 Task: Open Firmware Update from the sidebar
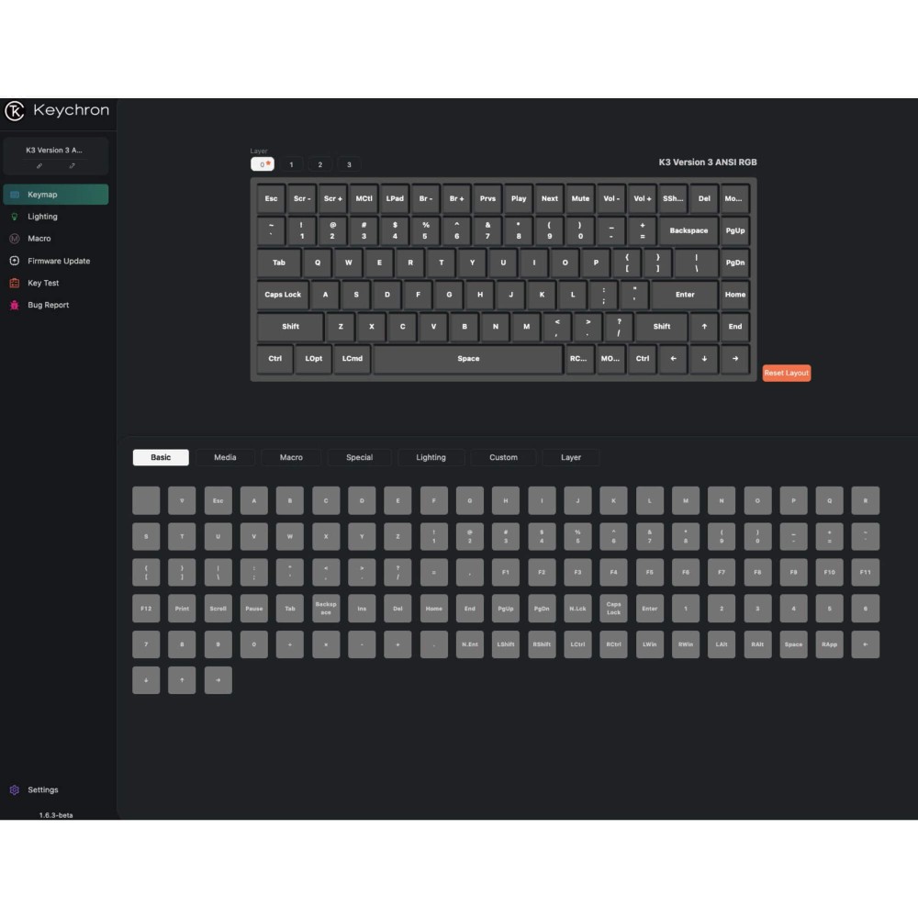[x=56, y=261]
